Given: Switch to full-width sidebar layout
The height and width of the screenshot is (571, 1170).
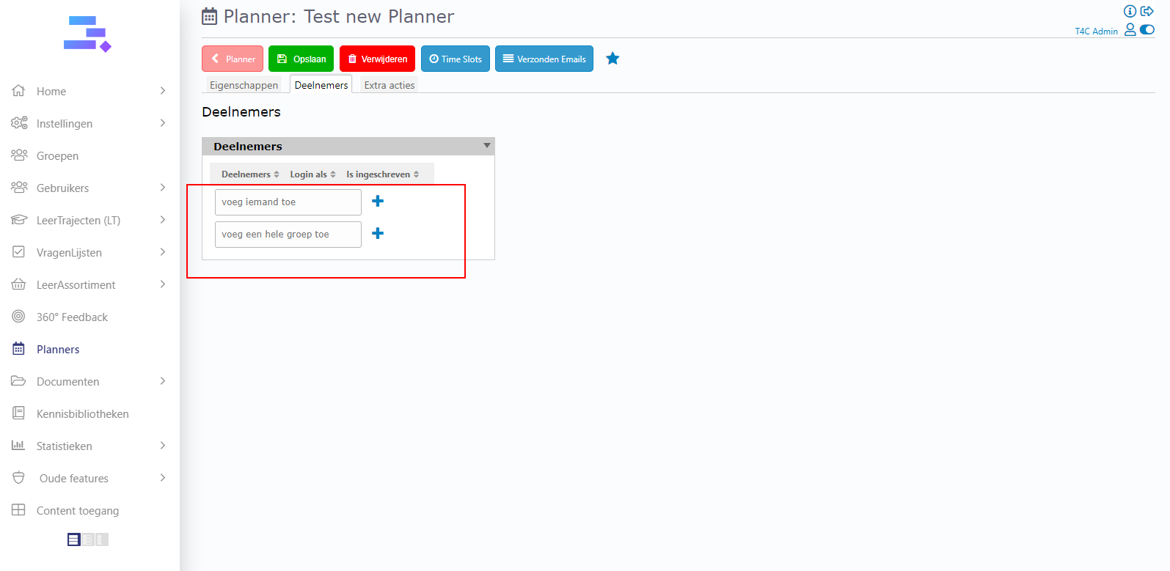Looking at the screenshot, I should coord(74,539).
